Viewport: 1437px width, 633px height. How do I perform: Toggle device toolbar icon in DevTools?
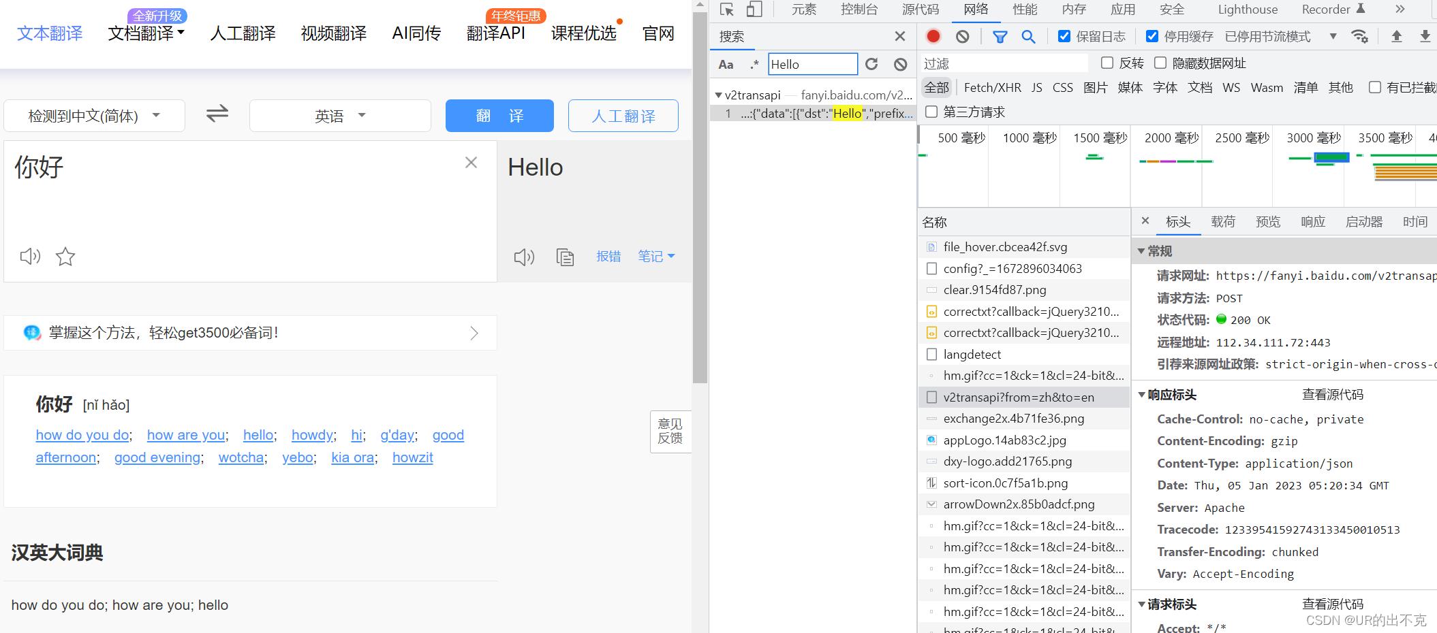tap(754, 10)
